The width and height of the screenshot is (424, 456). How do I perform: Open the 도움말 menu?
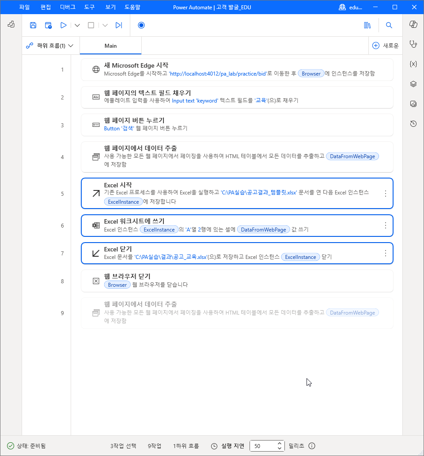point(132,7)
